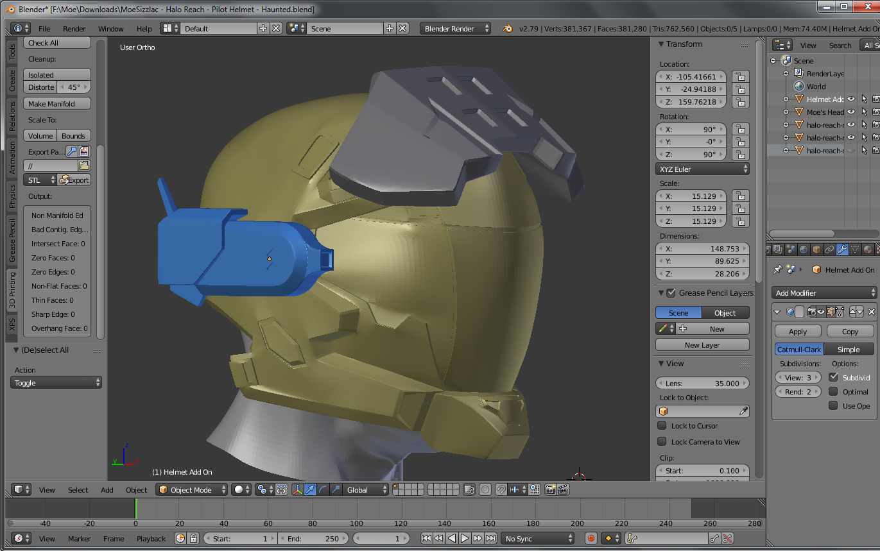Open the XYZ Euler rotation mode dropdown
Screen dimensions: 880x551
[702, 169]
